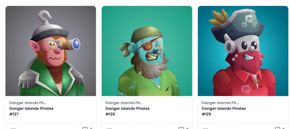This screenshot has width=290, height=129.
Task: Select the #126 token number text
Action: click(x=110, y=114)
